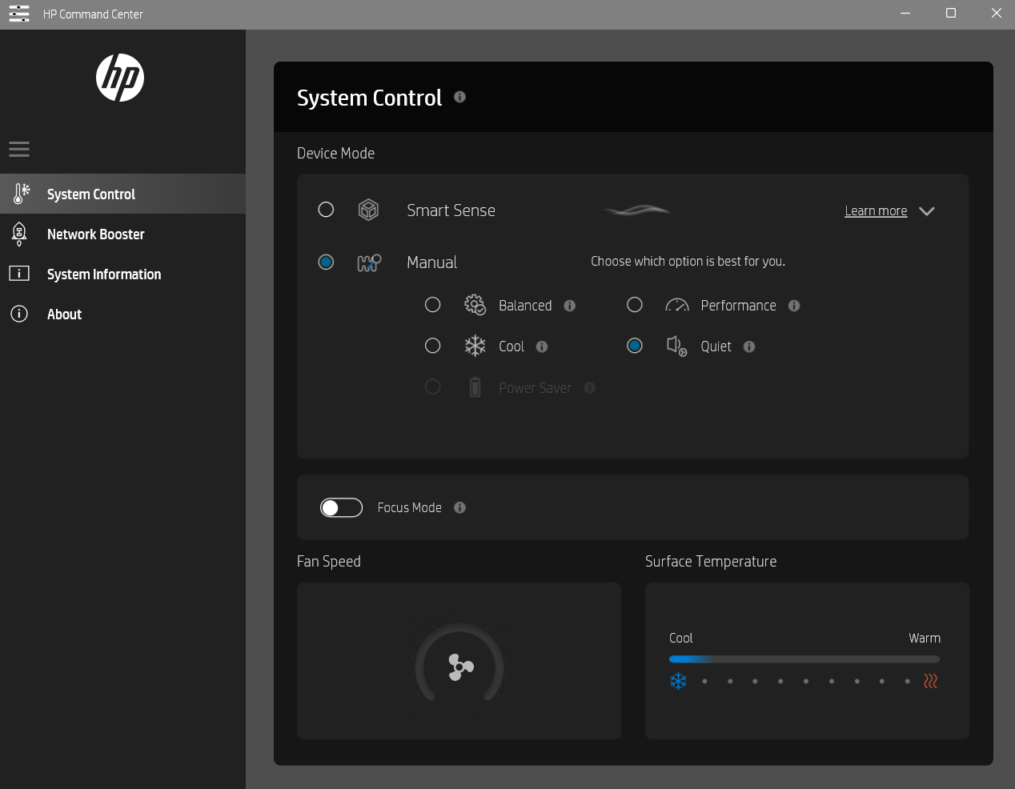Open the Network Booster page
Viewport: 1015px width, 789px height.
pos(96,234)
